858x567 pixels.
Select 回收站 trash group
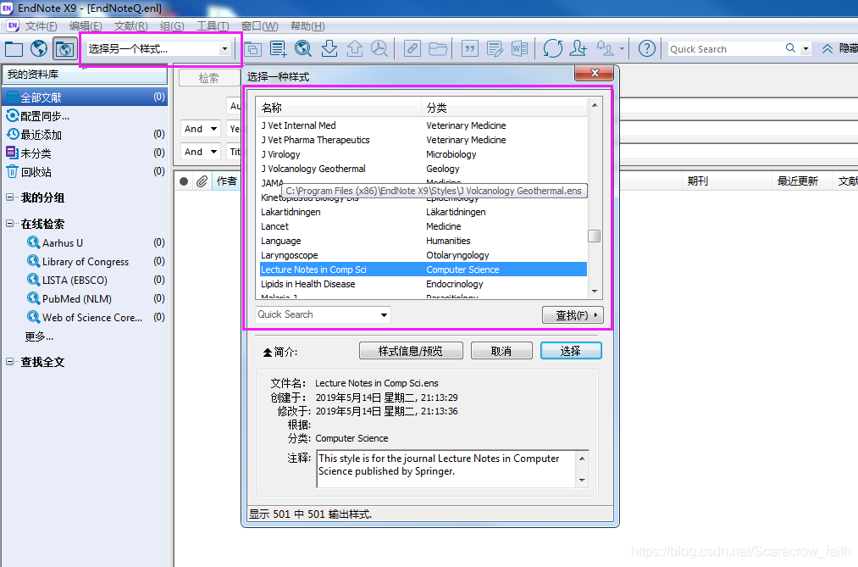point(85,172)
